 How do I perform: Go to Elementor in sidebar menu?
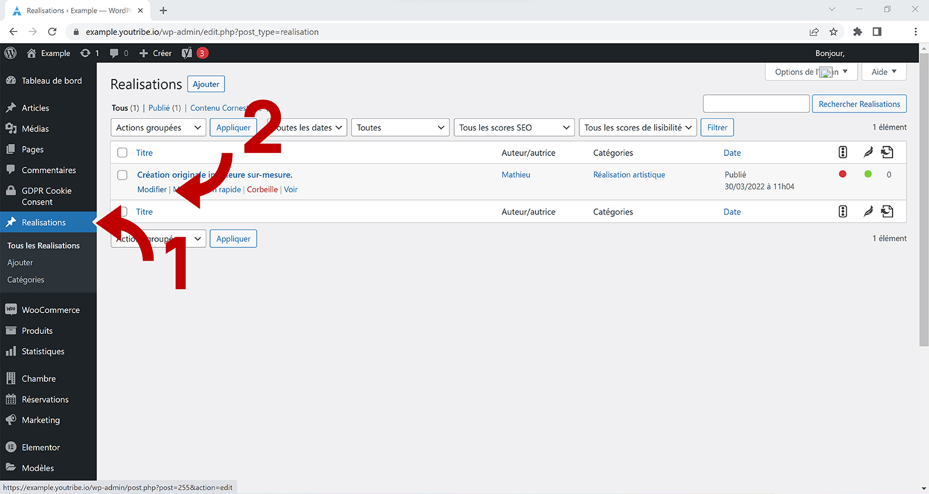tap(41, 448)
